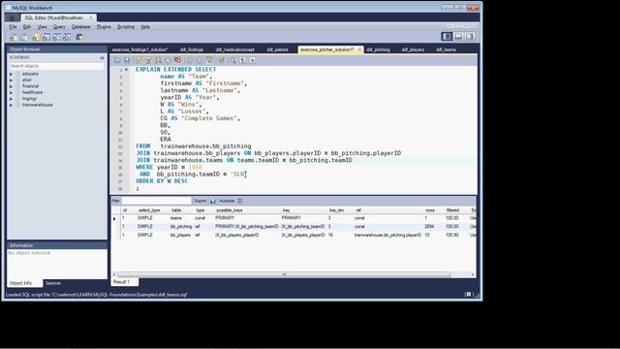
Task: Open SQL script file icon in main toolbar
Action: coord(24,37)
